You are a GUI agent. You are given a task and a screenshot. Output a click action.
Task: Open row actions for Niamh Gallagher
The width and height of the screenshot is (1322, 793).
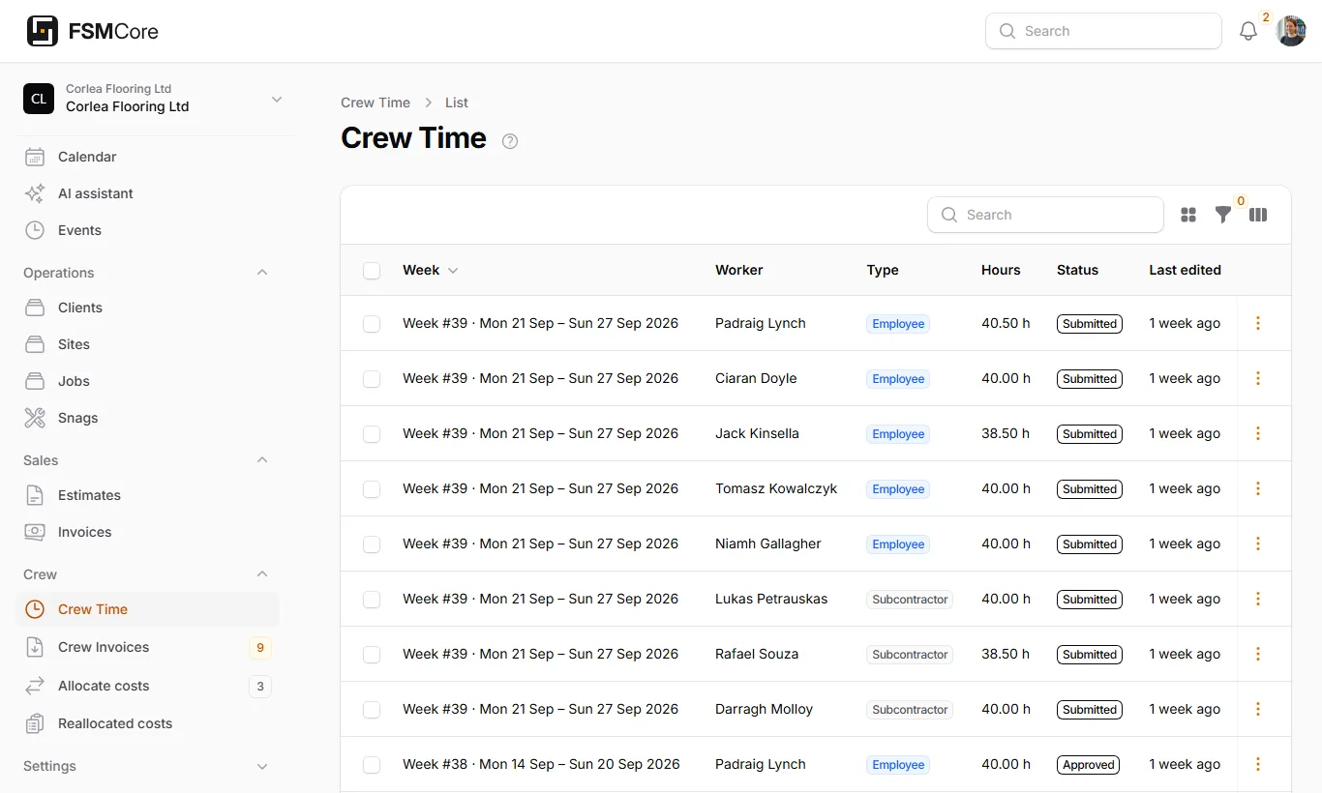1258,543
